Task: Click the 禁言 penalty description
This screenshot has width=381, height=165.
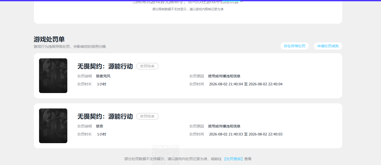Action: tap(99, 126)
